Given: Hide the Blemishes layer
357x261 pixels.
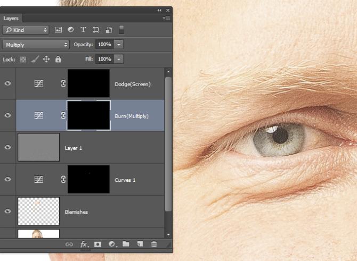Looking at the screenshot, I should coord(7,211).
